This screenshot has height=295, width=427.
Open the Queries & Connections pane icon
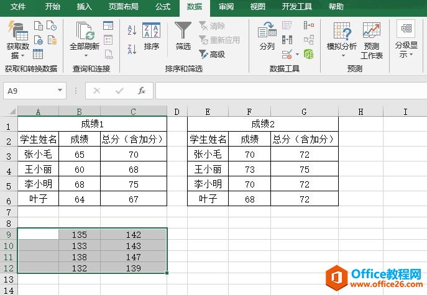click(x=108, y=25)
